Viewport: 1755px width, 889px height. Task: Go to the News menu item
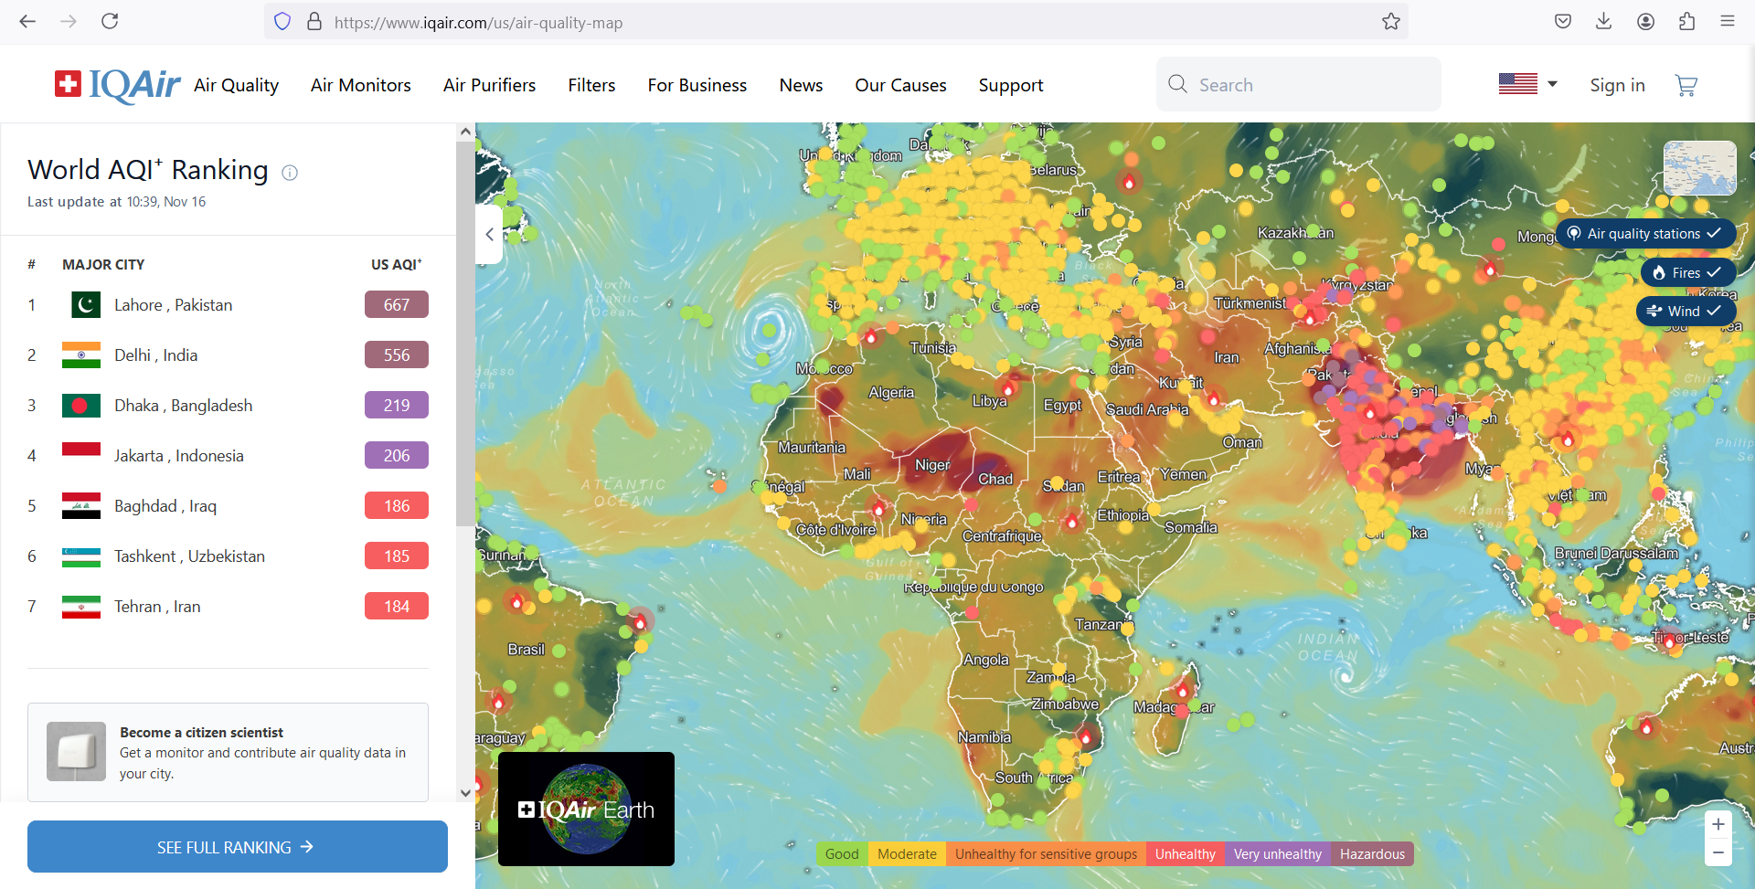tap(801, 85)
